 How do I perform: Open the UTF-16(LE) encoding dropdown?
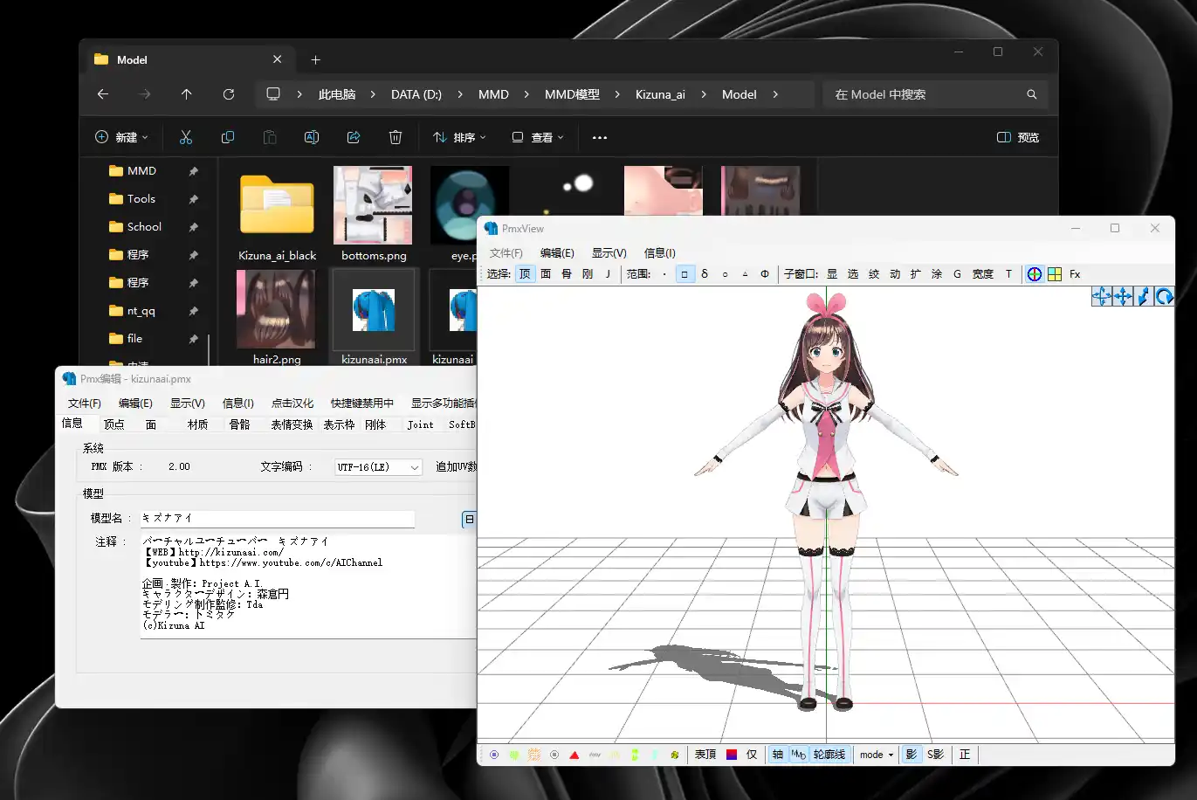click(x=378, y=467)
